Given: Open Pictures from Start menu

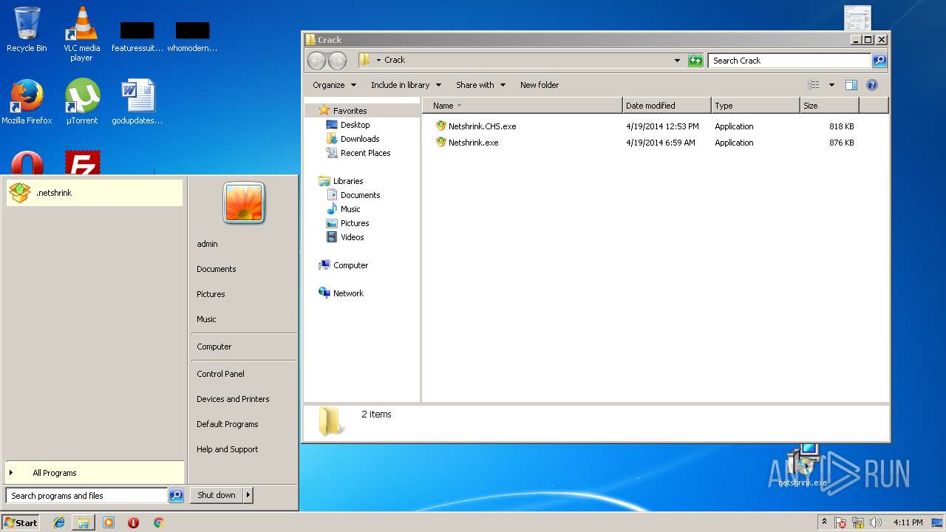Looking at the screenshot, I should point(211,294).
